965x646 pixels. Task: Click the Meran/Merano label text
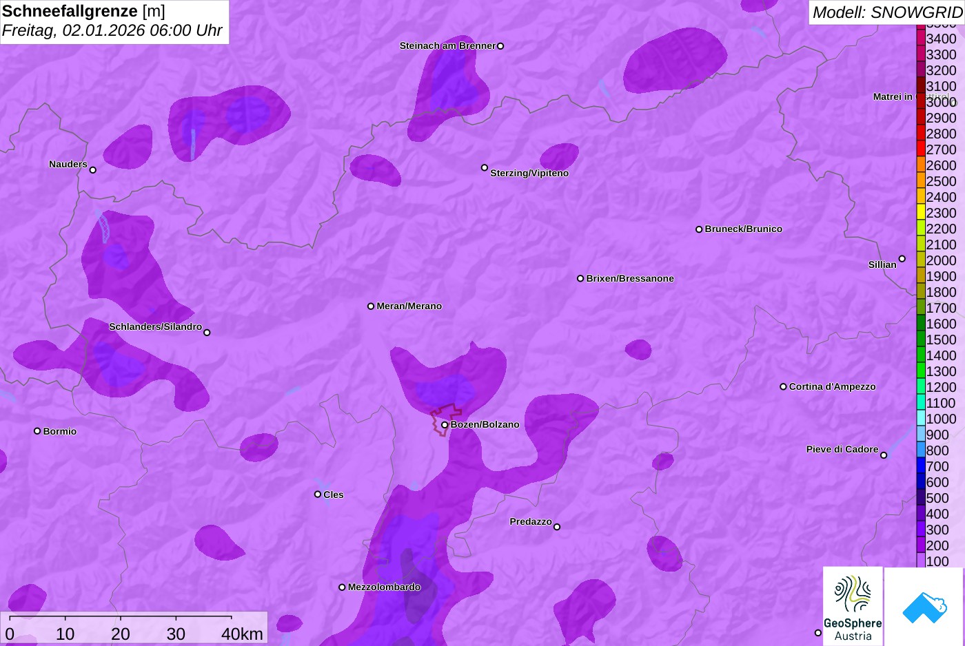(x=409, y=306)
